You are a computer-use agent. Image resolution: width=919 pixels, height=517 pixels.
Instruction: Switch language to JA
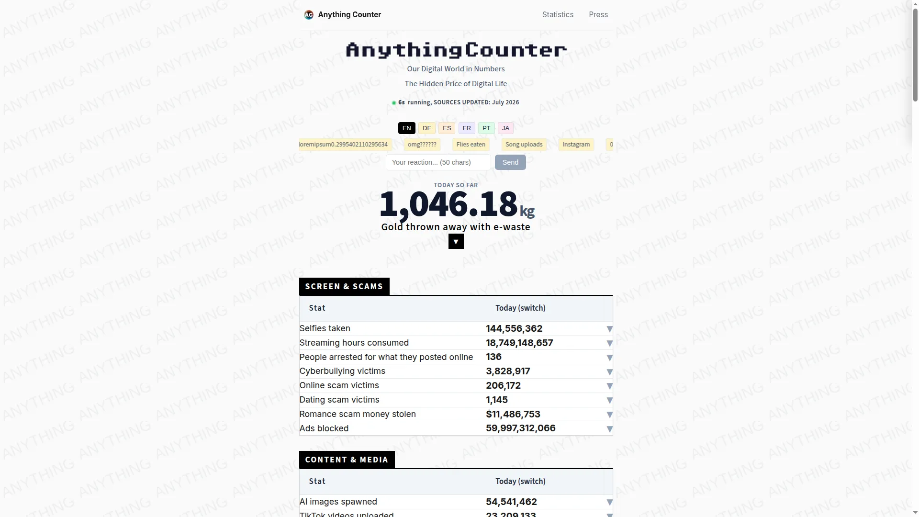point(505,128)
